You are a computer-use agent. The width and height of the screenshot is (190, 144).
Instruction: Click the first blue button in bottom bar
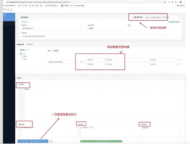(22, 141)
